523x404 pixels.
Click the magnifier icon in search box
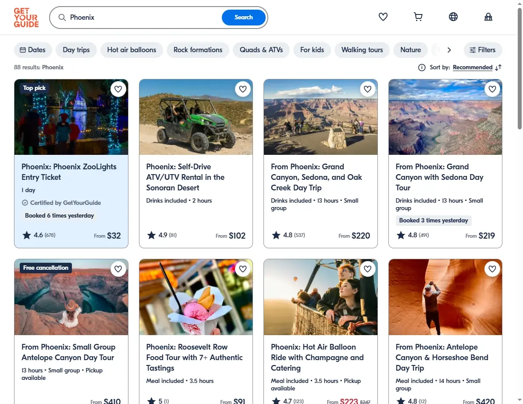pyautogui.click(x=62, y=18)
